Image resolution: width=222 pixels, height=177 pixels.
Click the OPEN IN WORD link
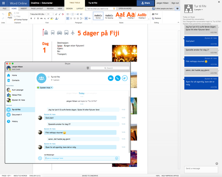click(x=125, y=9)
